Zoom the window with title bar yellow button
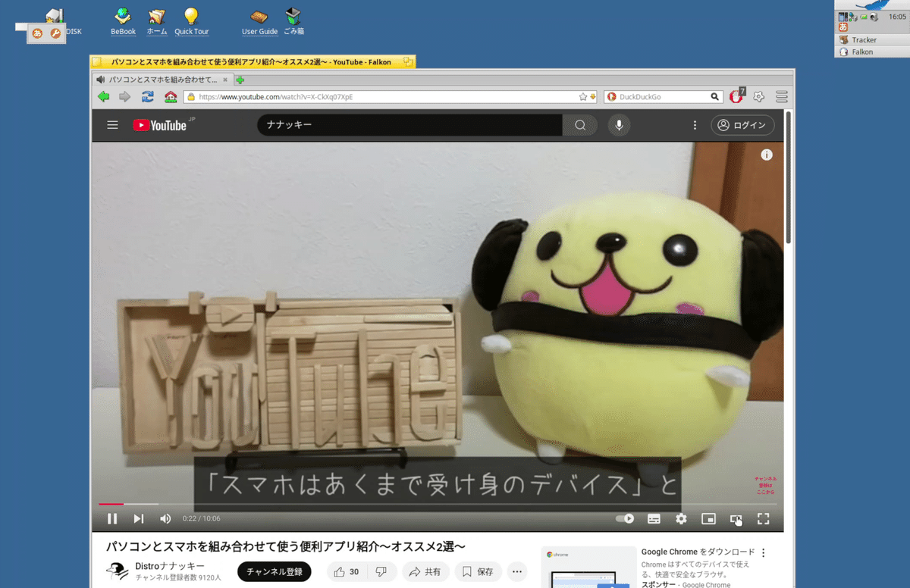The height and width of the screenshot is (588, 910). click(408, 62)
